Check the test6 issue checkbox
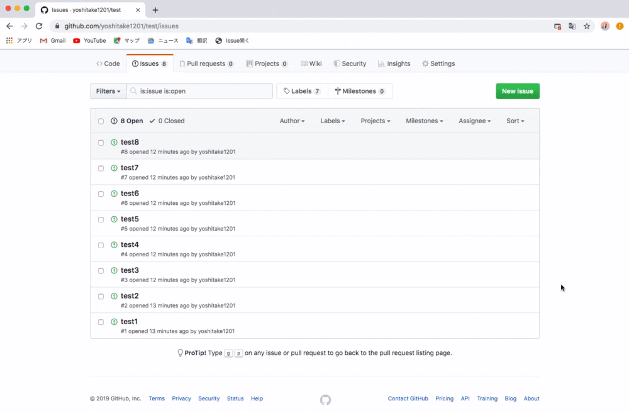 (101, 194)
